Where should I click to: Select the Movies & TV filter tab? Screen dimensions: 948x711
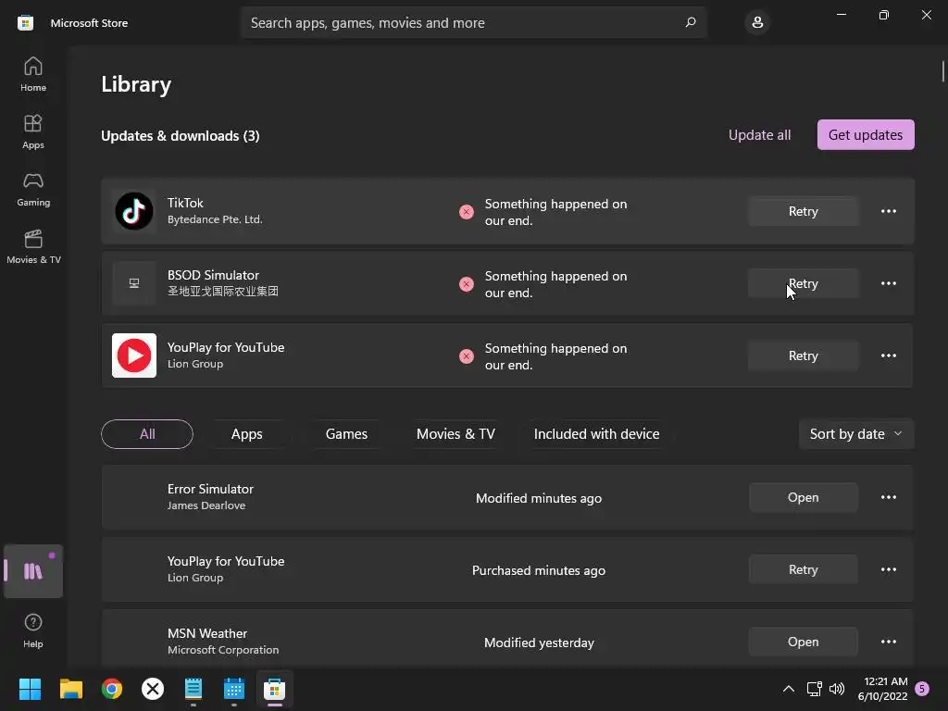tap(455, 434)
